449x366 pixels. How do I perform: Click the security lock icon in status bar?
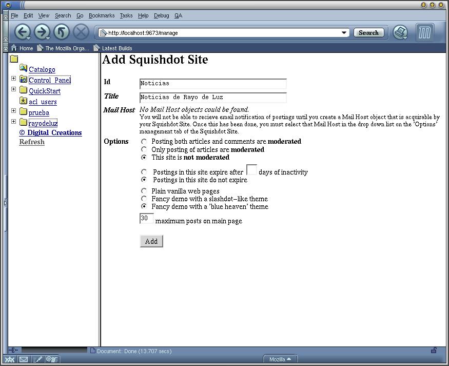click(434, 350)
